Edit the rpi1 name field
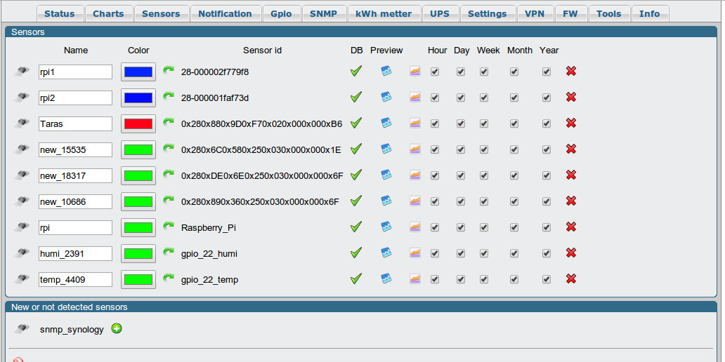The image size is (725, 362). pyautogui.click(x=75, y=72)
